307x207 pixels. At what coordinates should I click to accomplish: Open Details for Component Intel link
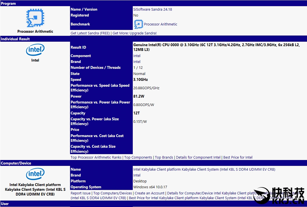point(198,157)
